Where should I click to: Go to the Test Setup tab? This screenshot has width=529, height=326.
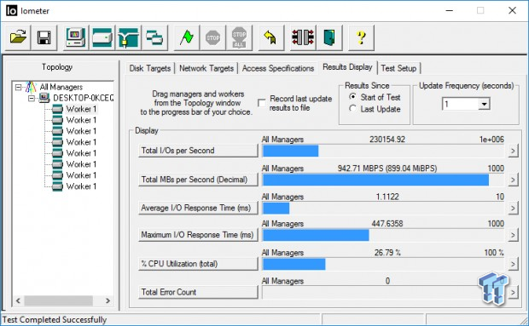[398, 68]
